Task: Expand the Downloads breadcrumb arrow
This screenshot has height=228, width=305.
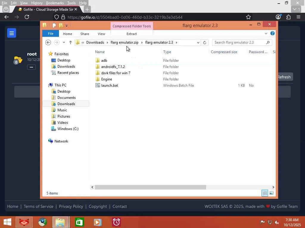Action: 107,42
